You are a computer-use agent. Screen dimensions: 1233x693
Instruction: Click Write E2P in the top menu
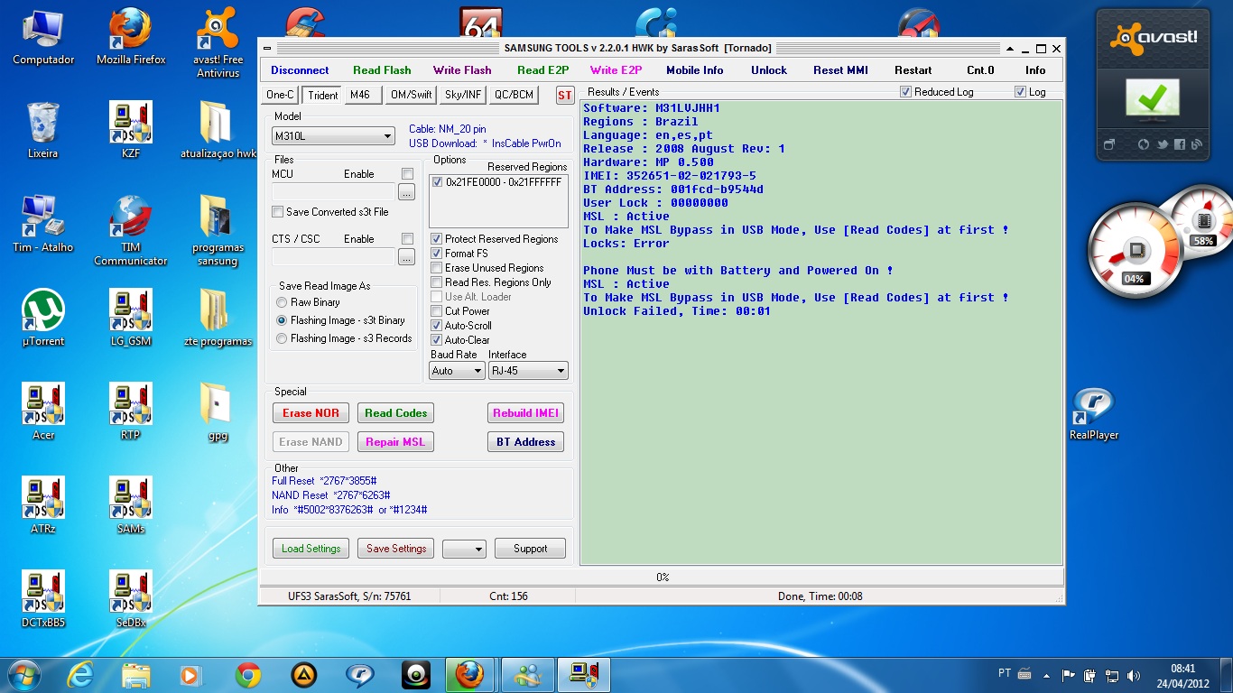[x=616, y=70]
